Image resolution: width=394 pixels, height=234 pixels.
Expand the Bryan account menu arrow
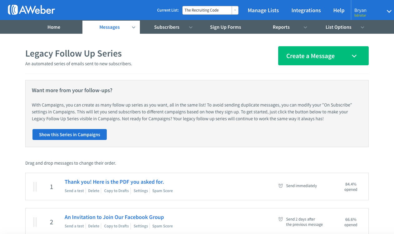(x=389, y=11)
